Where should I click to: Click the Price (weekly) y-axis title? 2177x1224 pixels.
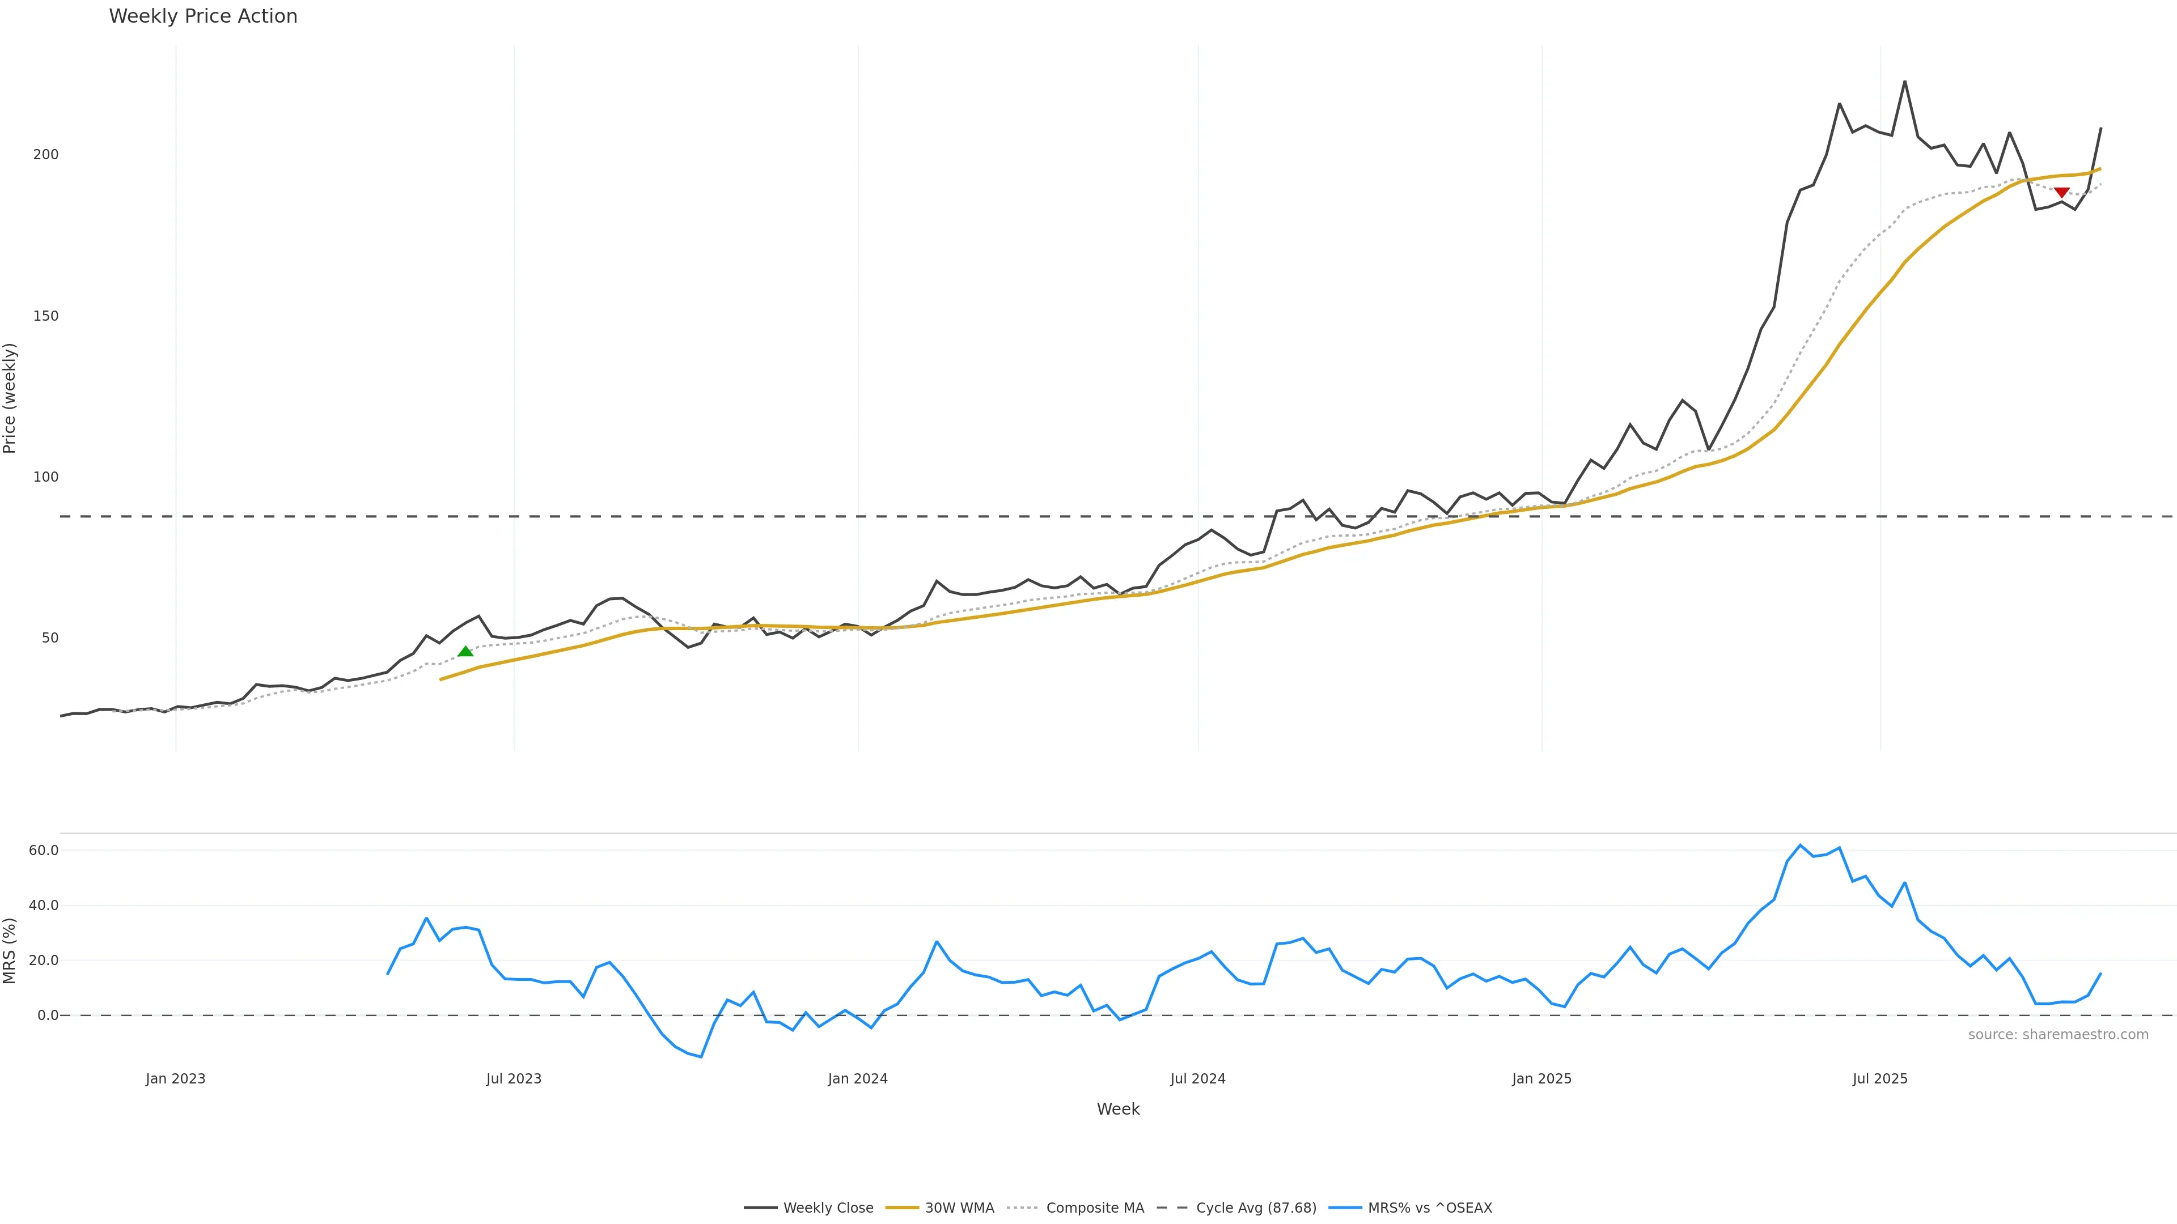click(x=10, y=398)
